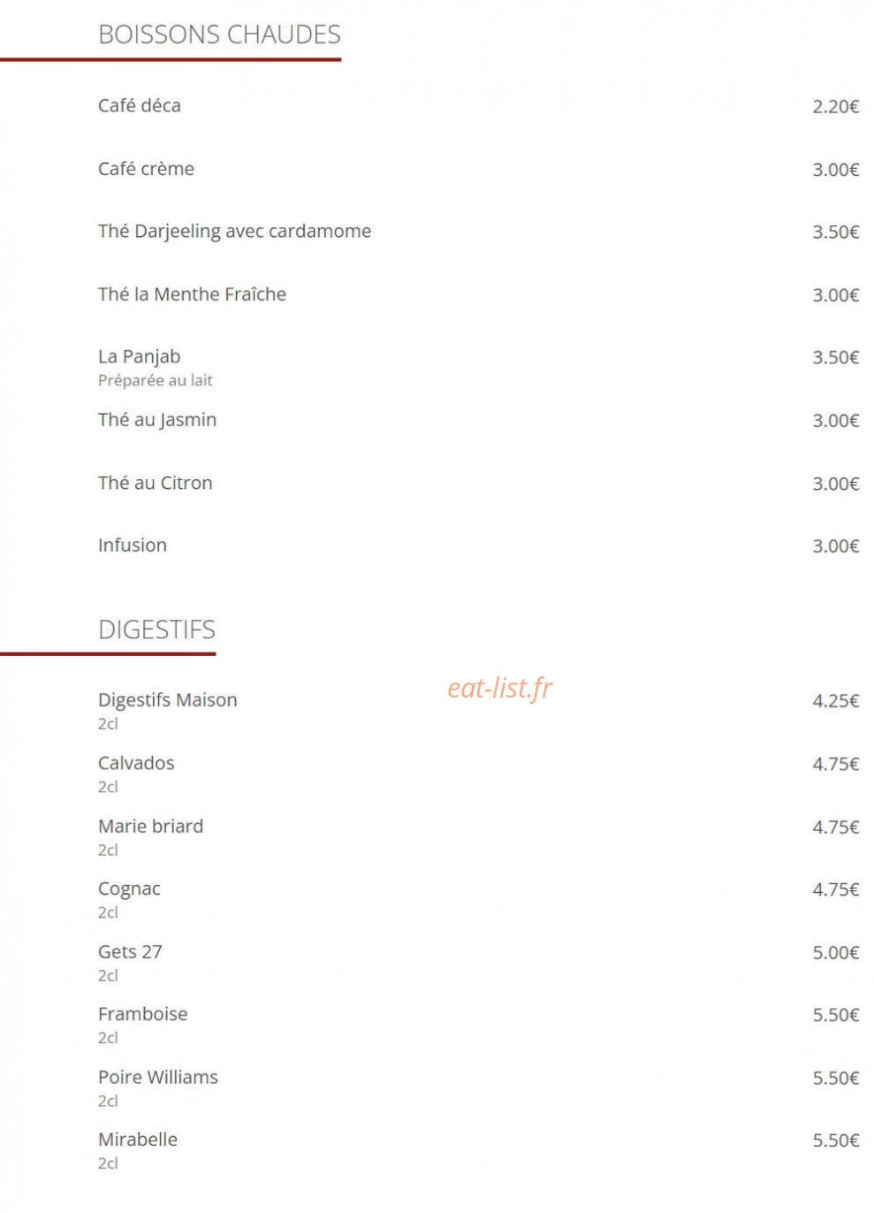Image resolution: width=874 pixels, height=1213 pixels.
Task: Select the Calvados item
Action: point(136,762)
